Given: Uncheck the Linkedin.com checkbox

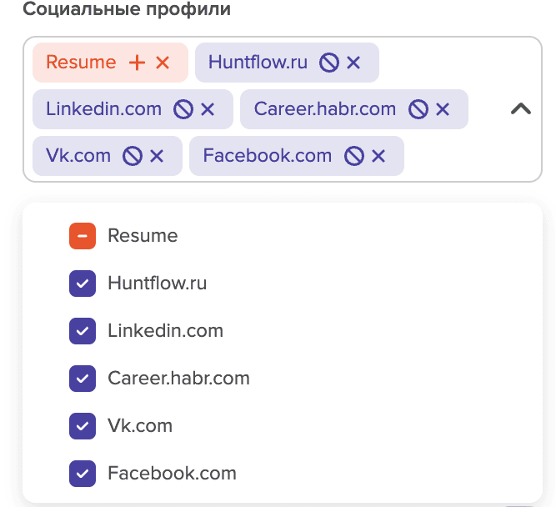Looking at the screenshot, I should pyautogui.click(x=83, y=331).
